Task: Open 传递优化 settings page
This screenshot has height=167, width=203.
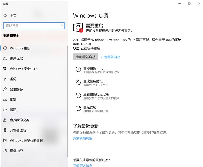Action: point(34,58)
